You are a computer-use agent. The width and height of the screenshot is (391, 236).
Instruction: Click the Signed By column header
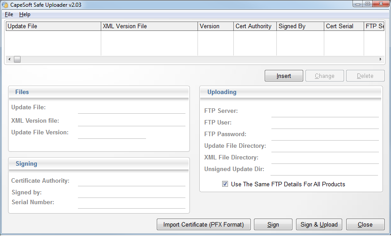click(x=300, y=26)
